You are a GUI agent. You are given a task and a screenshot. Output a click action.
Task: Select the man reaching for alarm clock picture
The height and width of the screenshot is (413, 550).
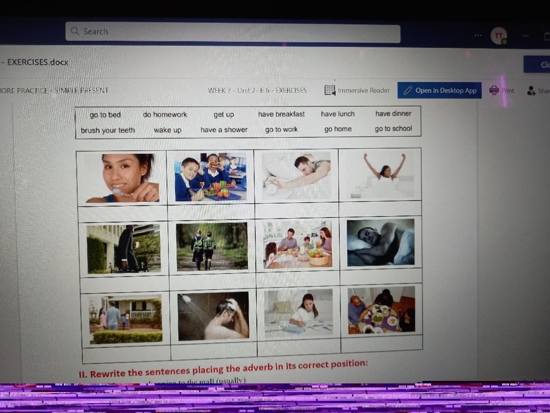[x=296, y=176]
